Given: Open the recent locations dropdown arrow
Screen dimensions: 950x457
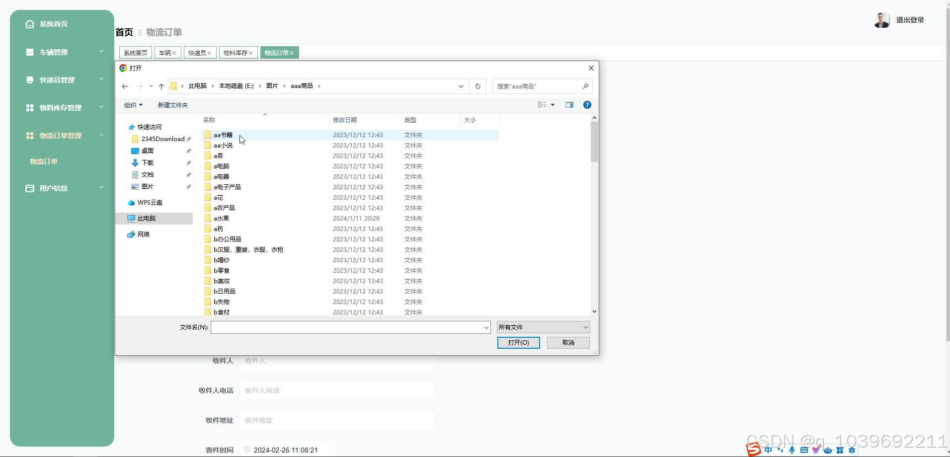Looking at the screenshot, I should 151,86.
